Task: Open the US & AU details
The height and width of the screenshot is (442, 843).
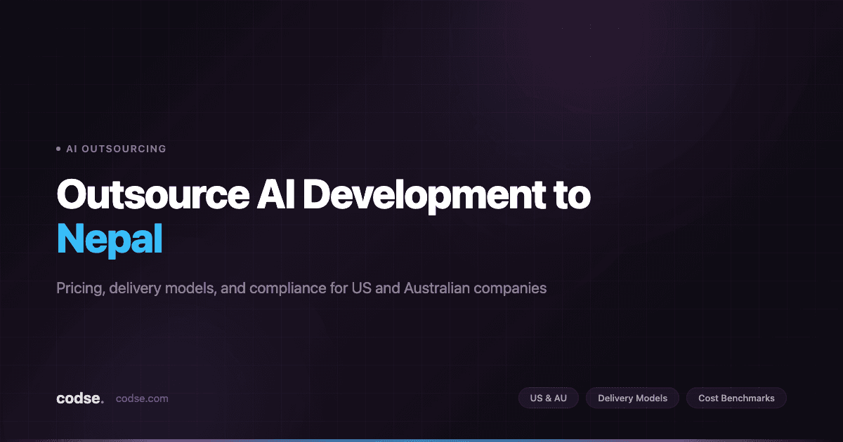Action: (x=548, y=398)
